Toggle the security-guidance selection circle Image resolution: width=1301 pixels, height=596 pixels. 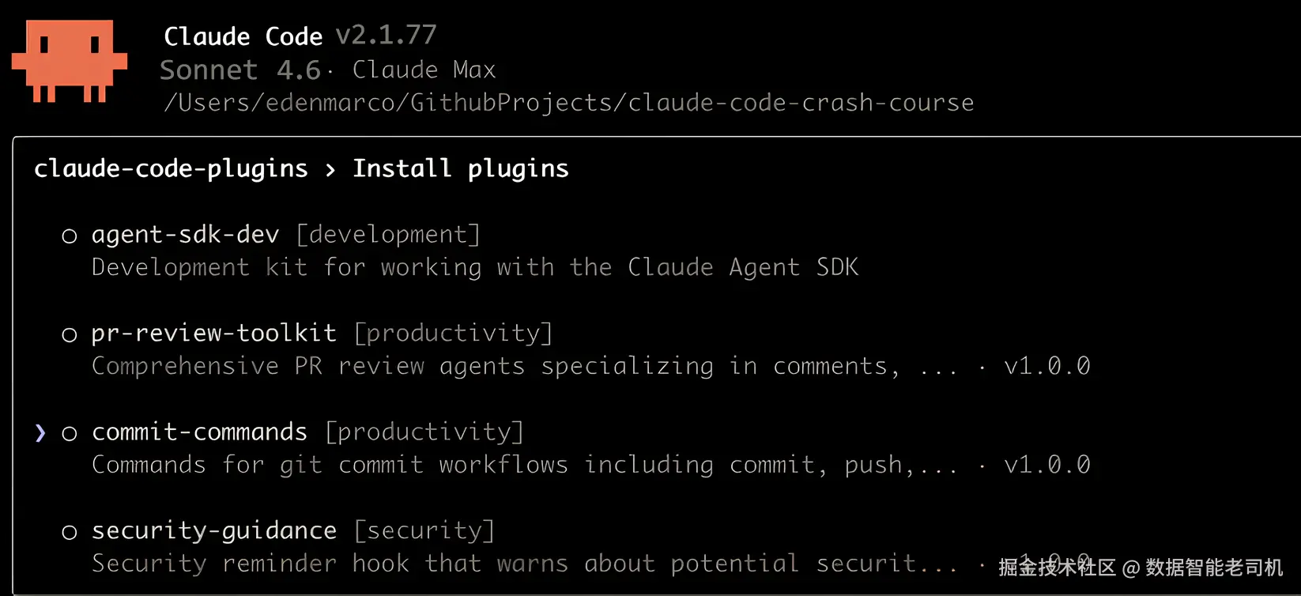[70, 532]
